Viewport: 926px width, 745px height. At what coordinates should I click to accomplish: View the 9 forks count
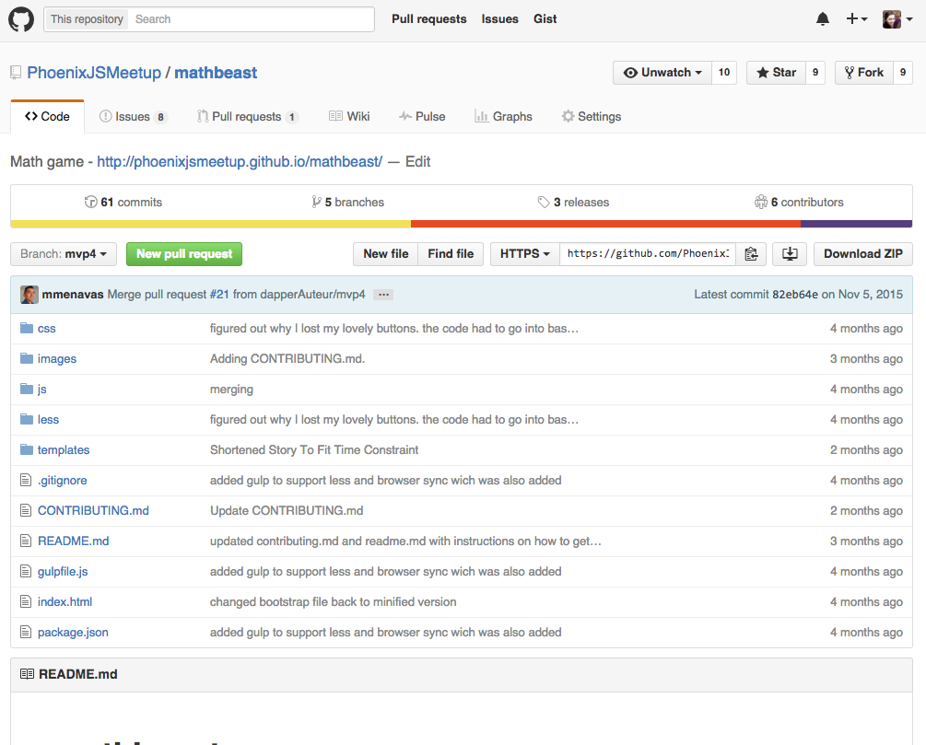(x=902, y=73)
